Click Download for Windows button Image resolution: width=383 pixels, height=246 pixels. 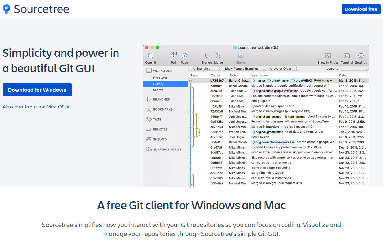[x=37, y=90]
